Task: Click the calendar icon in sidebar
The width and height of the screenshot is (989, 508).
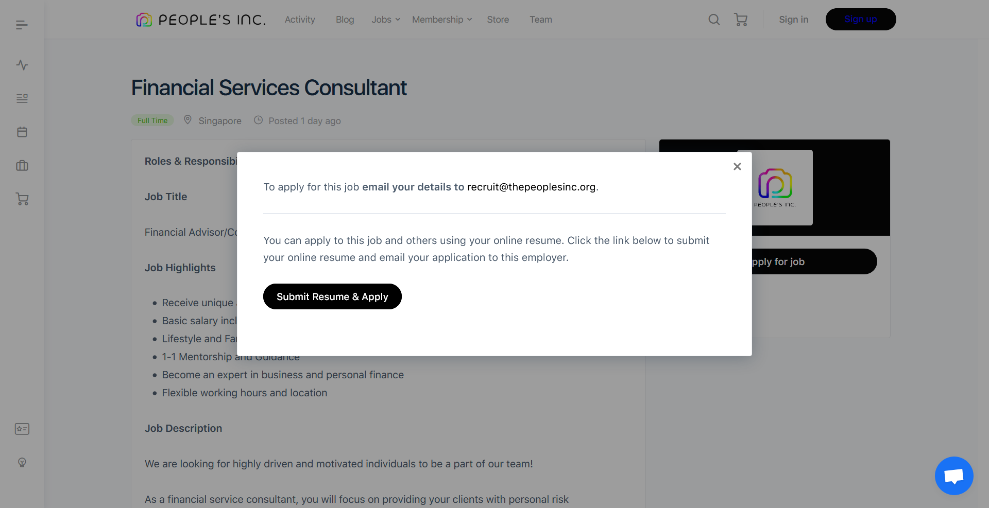Action: click(22, 132)
